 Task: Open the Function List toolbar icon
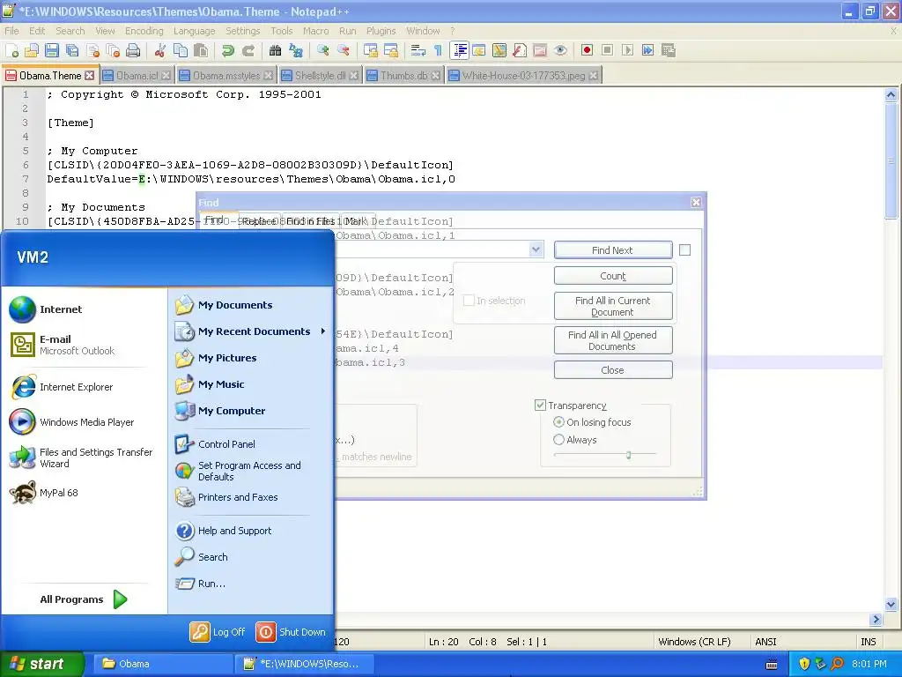click(520, 50)
